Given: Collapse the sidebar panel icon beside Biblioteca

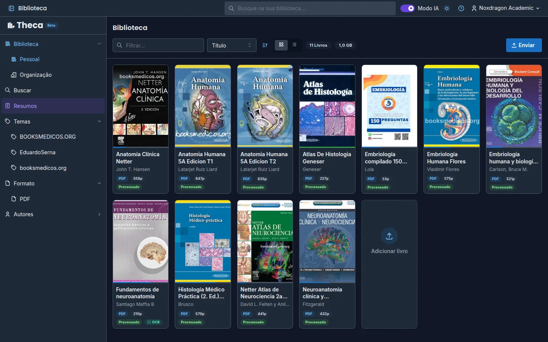Looking at the screenshot, I should click(x=11, y=8).
